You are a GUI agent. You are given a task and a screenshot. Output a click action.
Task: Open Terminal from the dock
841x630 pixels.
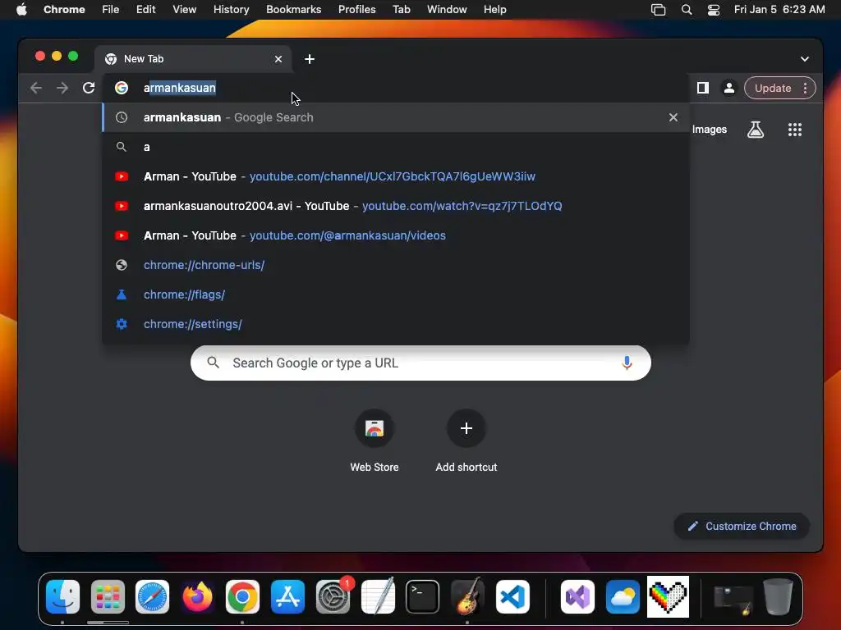click(x=423, y=596)
